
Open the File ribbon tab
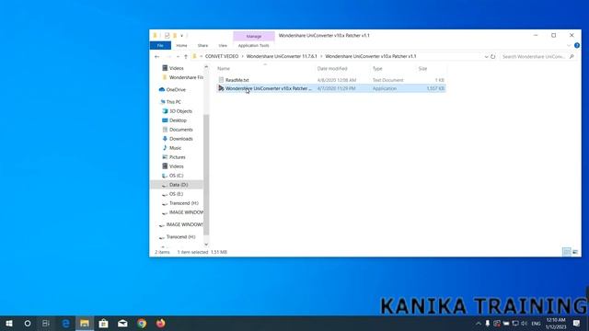point(160,45)
